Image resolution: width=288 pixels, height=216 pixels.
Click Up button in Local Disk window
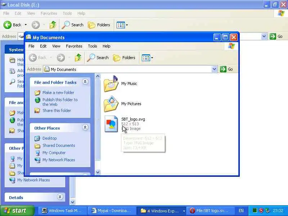point(53,25)
